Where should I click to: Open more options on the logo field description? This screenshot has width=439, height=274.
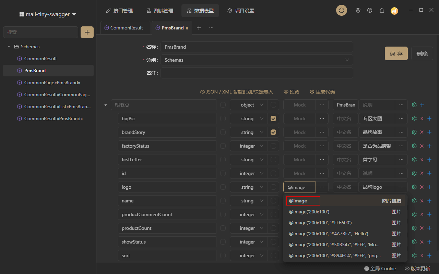401,187
